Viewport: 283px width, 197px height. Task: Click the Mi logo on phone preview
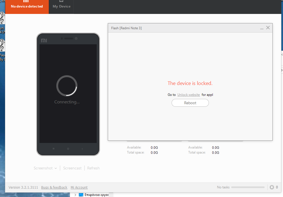[x=44, y=41]
